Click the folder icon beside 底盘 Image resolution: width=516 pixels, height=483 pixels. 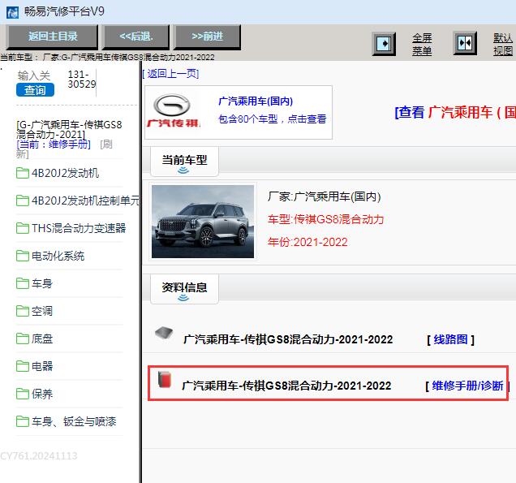[23, 339]
